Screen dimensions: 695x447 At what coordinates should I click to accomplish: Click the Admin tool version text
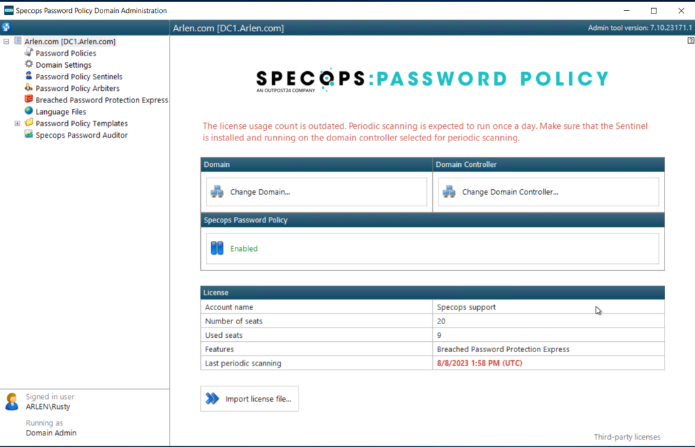click(x=639, y=27)
